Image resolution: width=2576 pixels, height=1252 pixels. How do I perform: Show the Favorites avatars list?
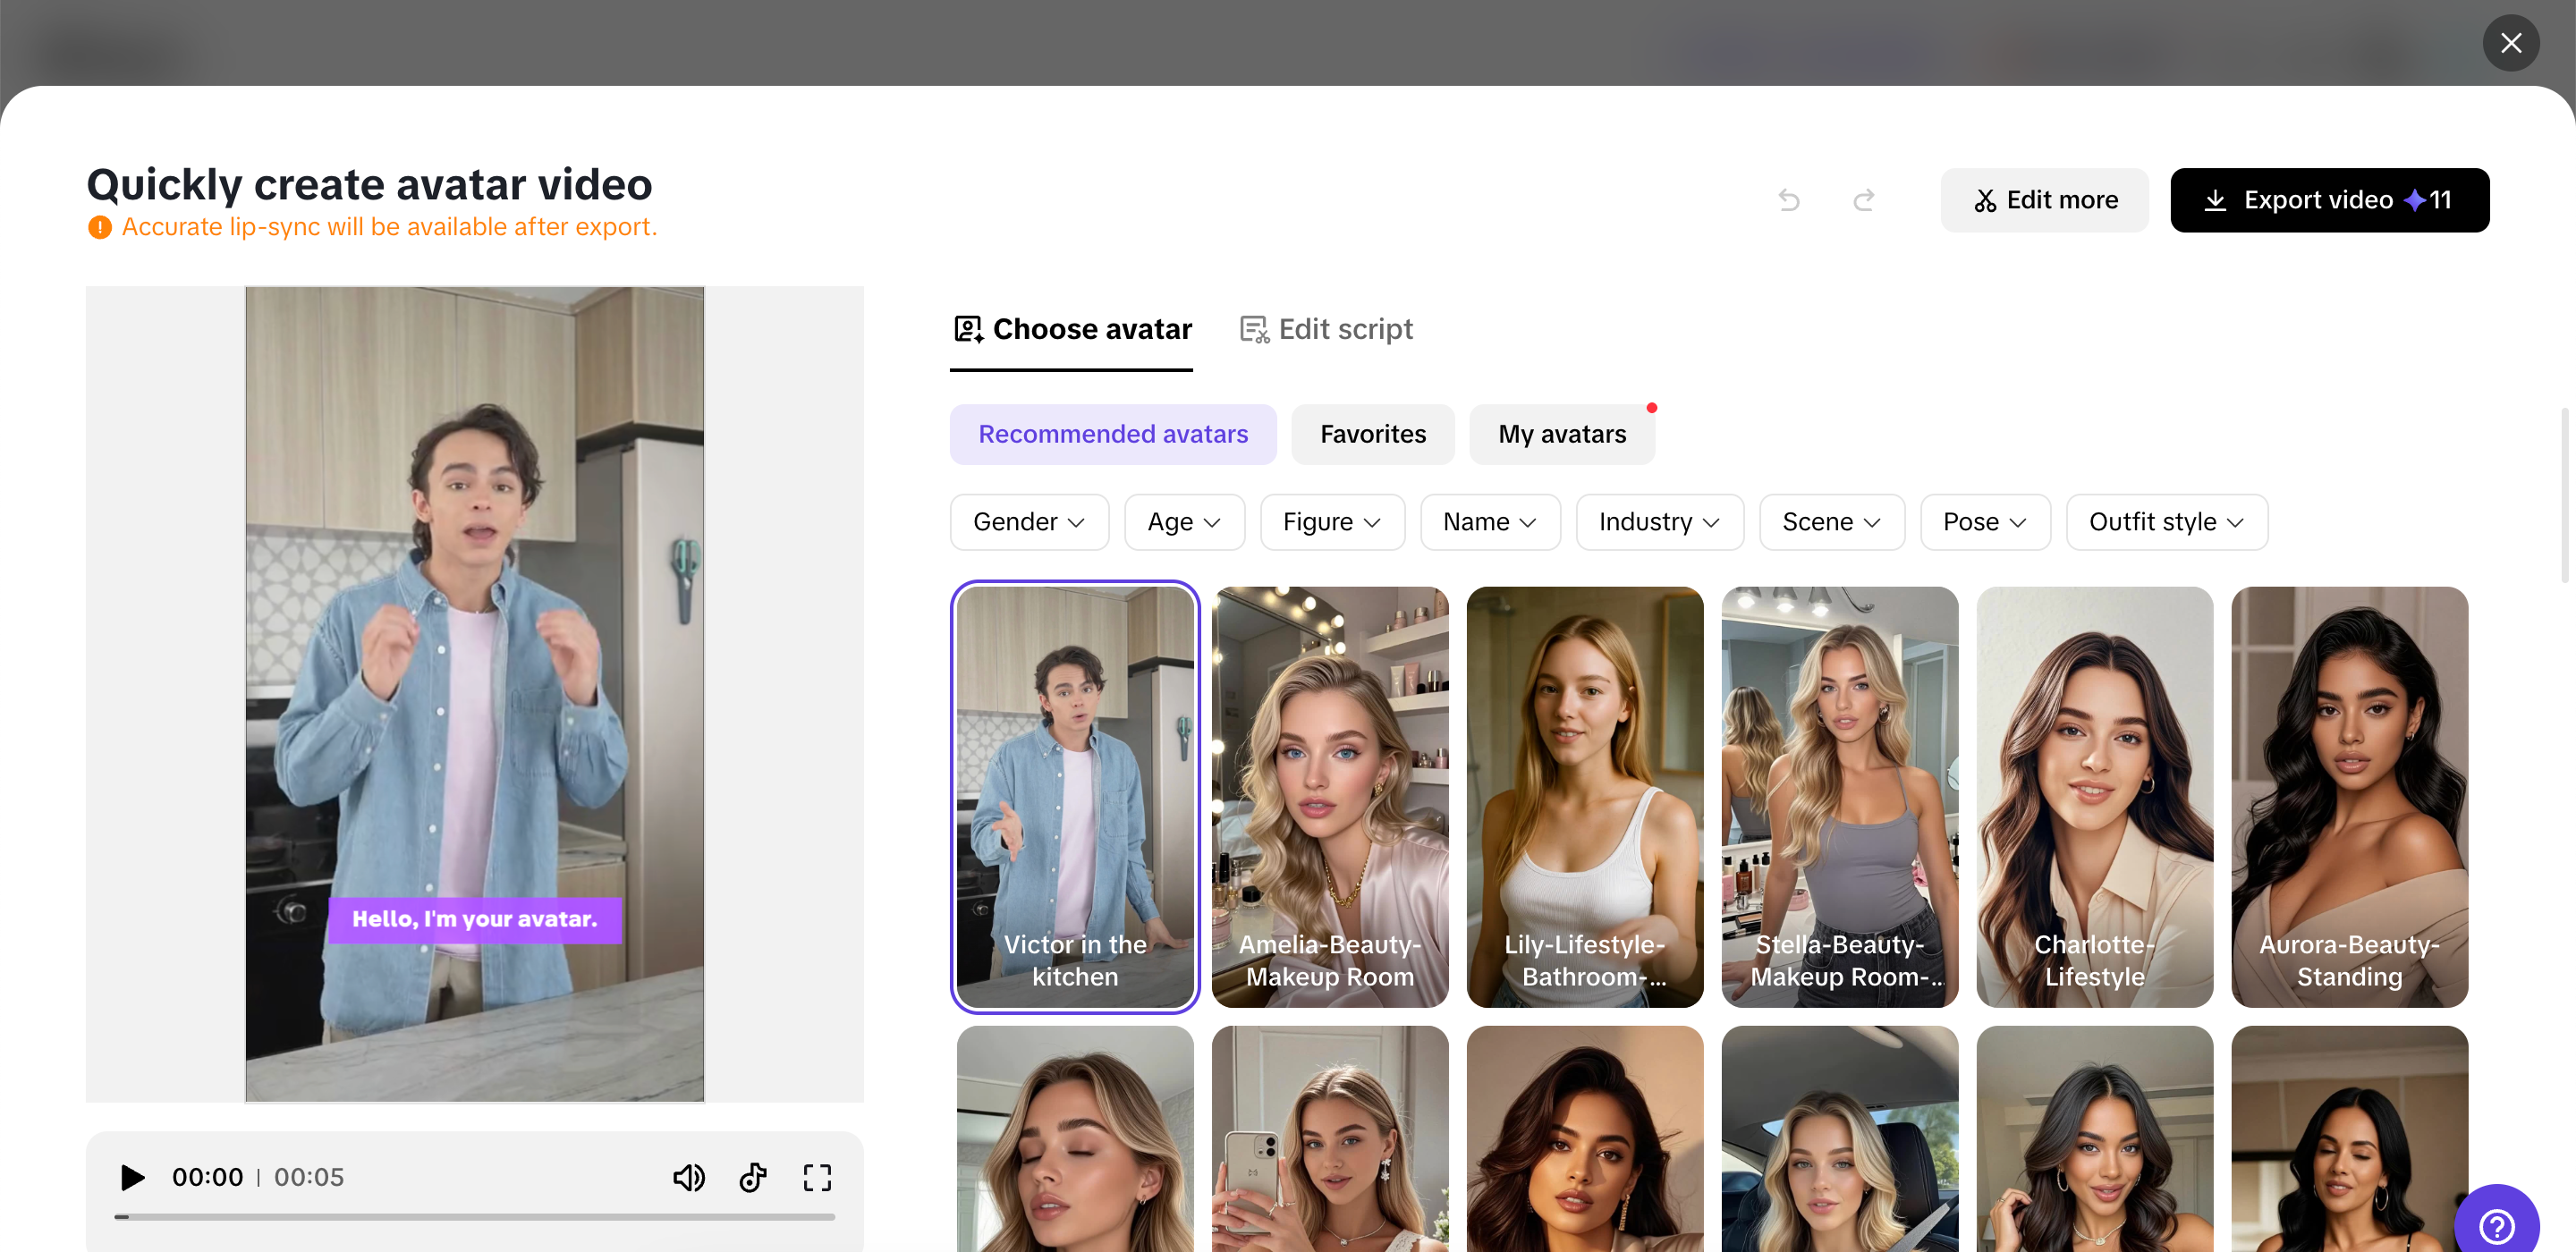pos(1372,434)
